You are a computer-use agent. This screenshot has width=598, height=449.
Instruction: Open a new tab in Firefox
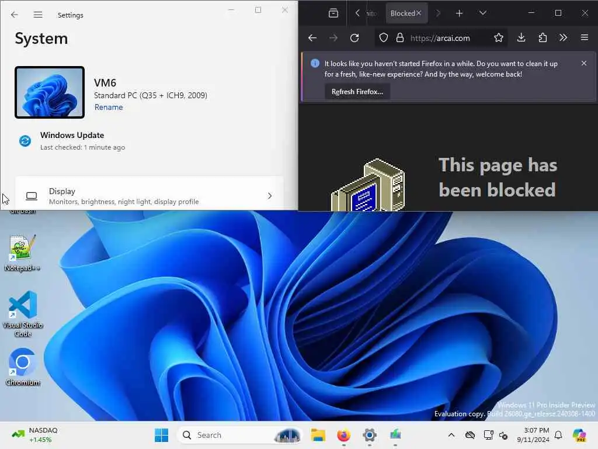[459, 13]
